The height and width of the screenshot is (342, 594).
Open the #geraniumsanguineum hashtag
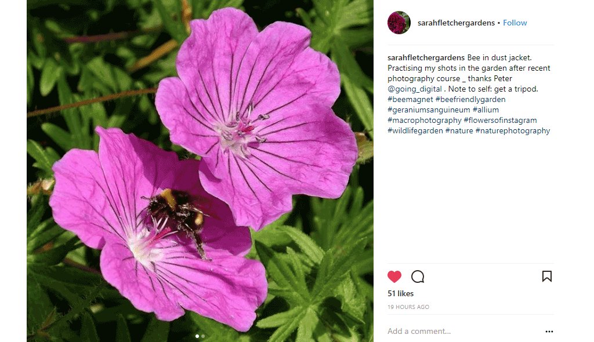[429, 110]
